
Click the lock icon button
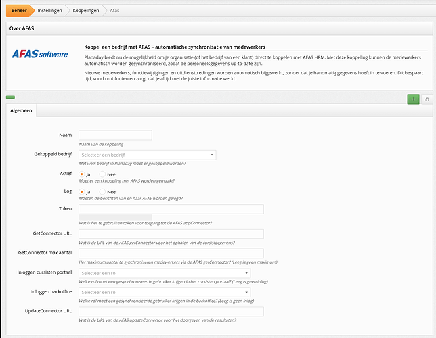[427, 99]
